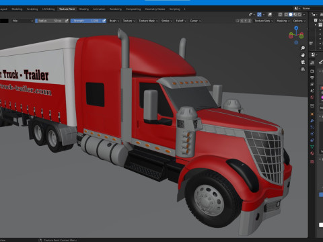Click the zoom viewport icon

pyautogui.click(x=303, y=48)
